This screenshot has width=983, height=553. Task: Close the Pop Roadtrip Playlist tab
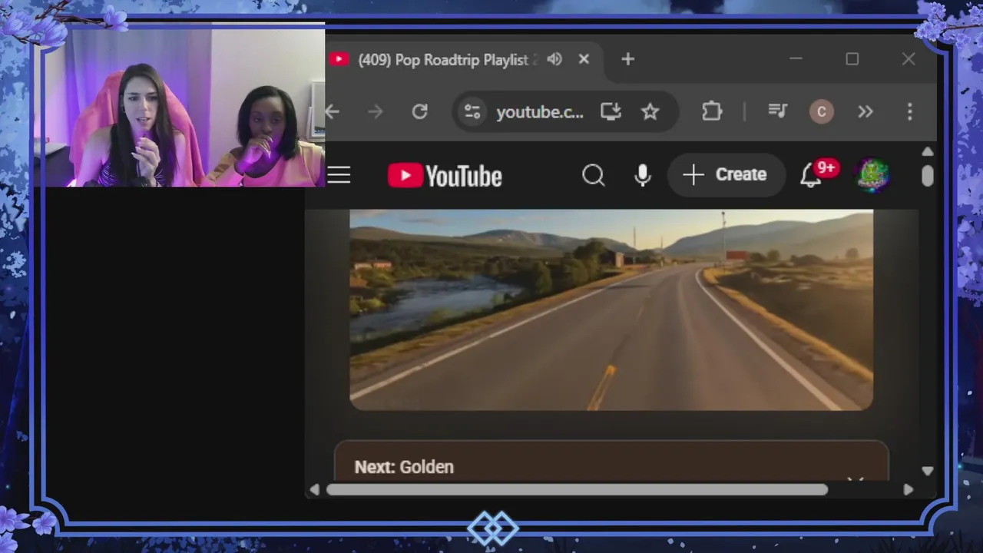(584, 59)
